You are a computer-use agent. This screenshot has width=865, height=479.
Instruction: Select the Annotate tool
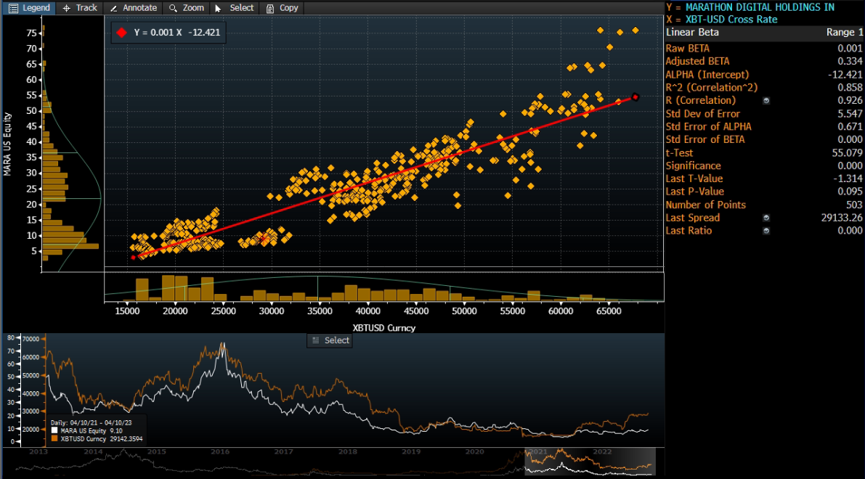pos(133,8)
